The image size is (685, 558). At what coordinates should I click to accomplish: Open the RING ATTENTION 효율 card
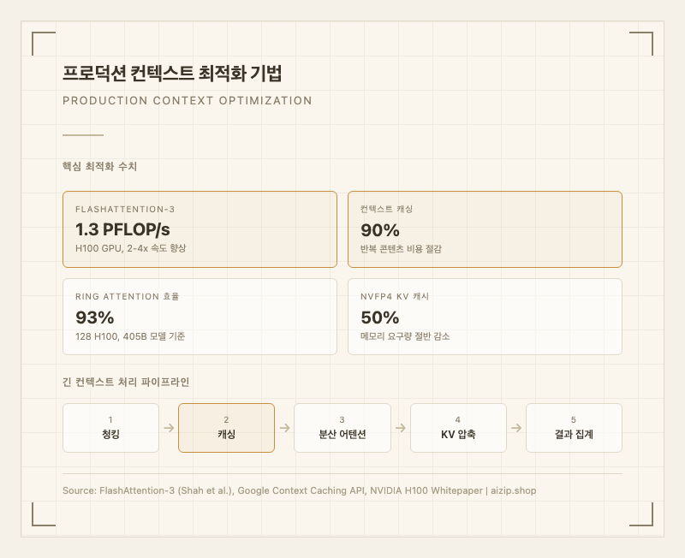200,316
